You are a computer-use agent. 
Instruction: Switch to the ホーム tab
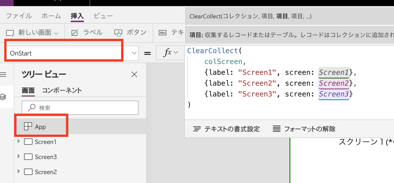click(x=51, y=16)
